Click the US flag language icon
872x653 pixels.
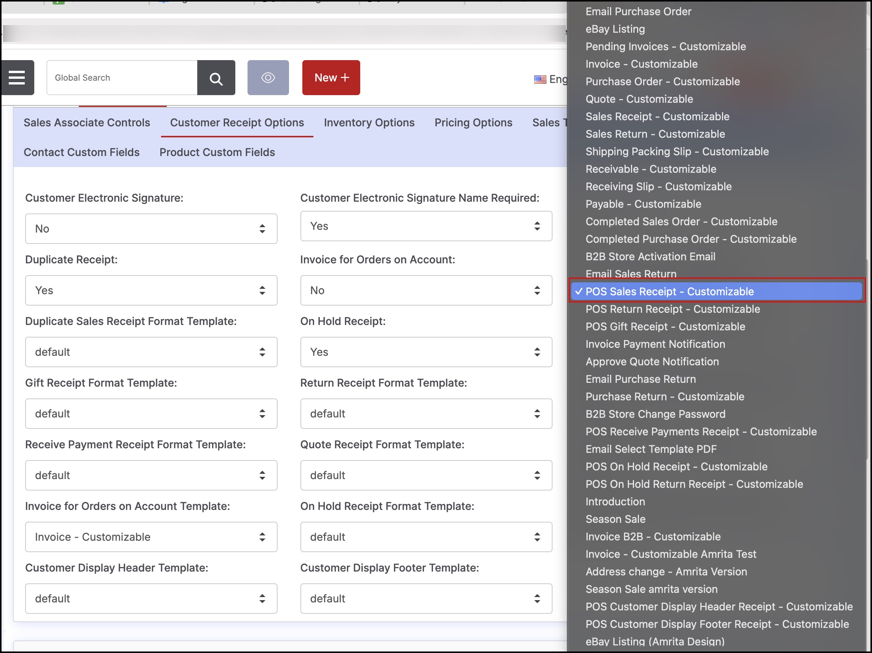pos(540,80)
